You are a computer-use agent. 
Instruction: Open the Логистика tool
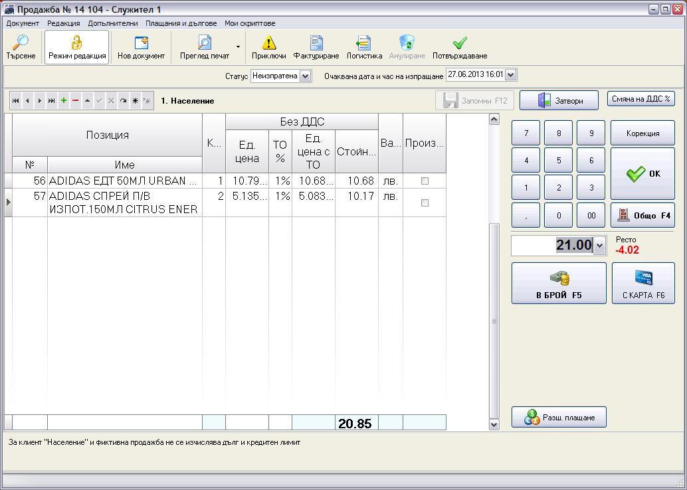point(363,47)
